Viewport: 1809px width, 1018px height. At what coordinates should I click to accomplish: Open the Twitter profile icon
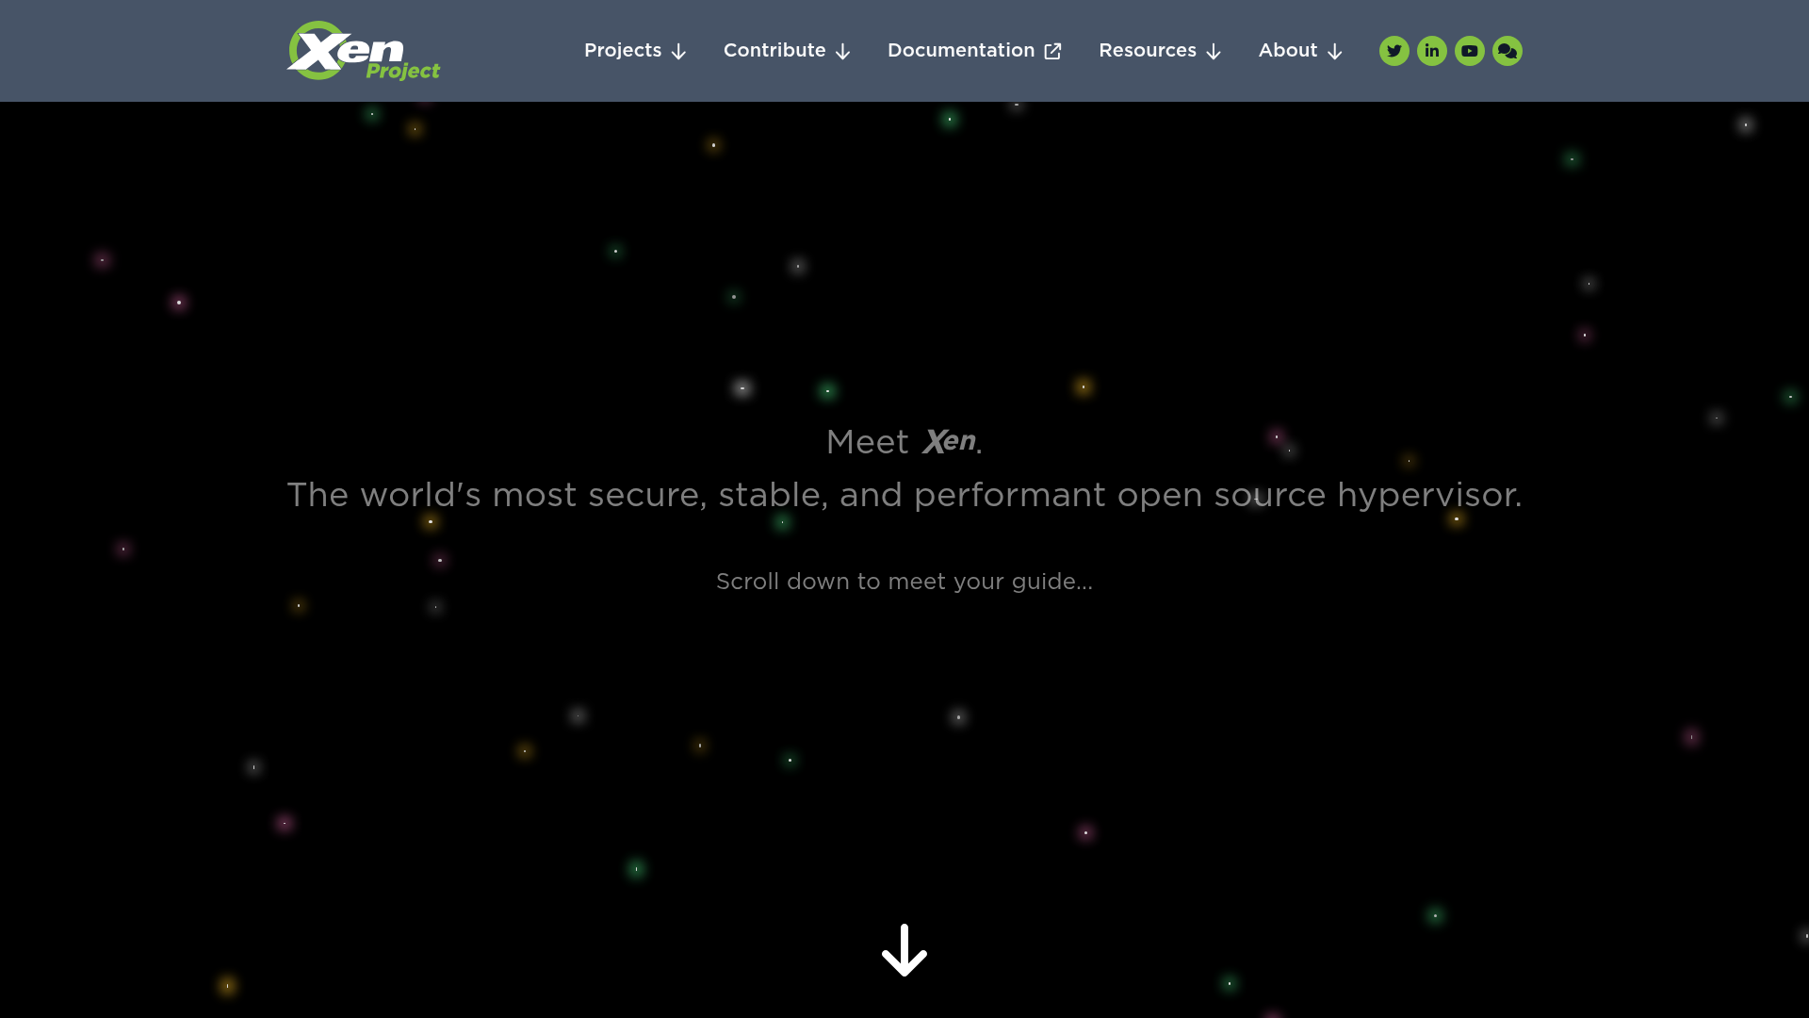point(1393,50)
